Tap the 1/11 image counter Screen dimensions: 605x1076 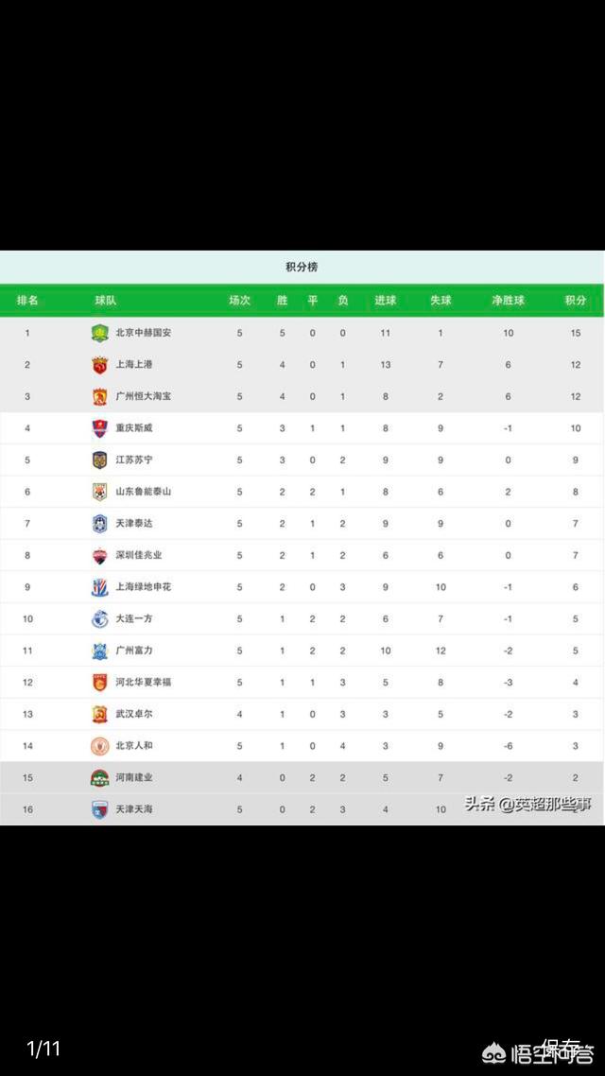[43, 1049]
